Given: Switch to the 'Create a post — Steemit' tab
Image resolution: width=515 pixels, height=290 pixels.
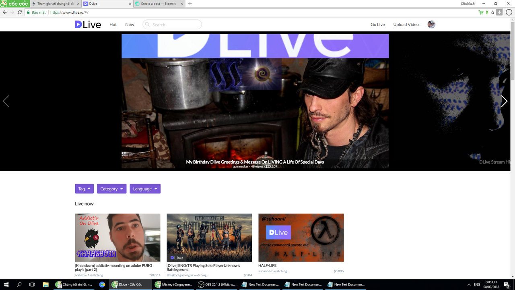Looking at the screenshot, I should click(158, 4).
